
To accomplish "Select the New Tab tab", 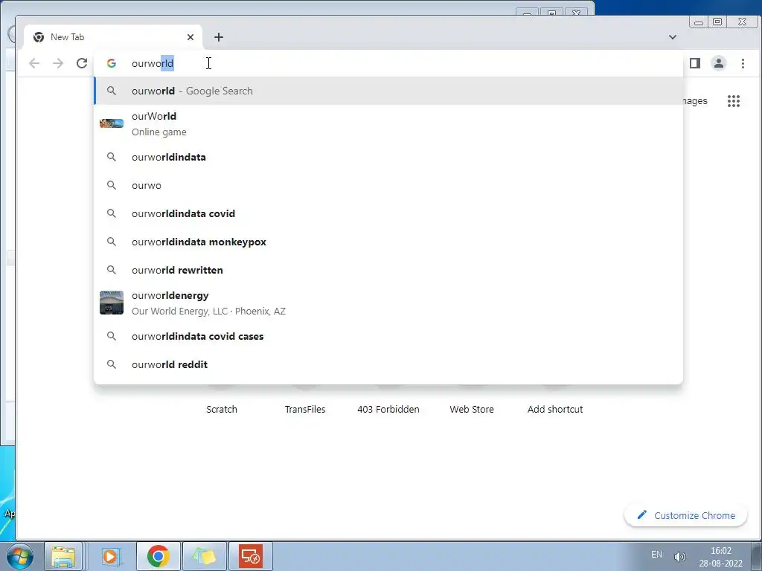I will tap(113, 37).
